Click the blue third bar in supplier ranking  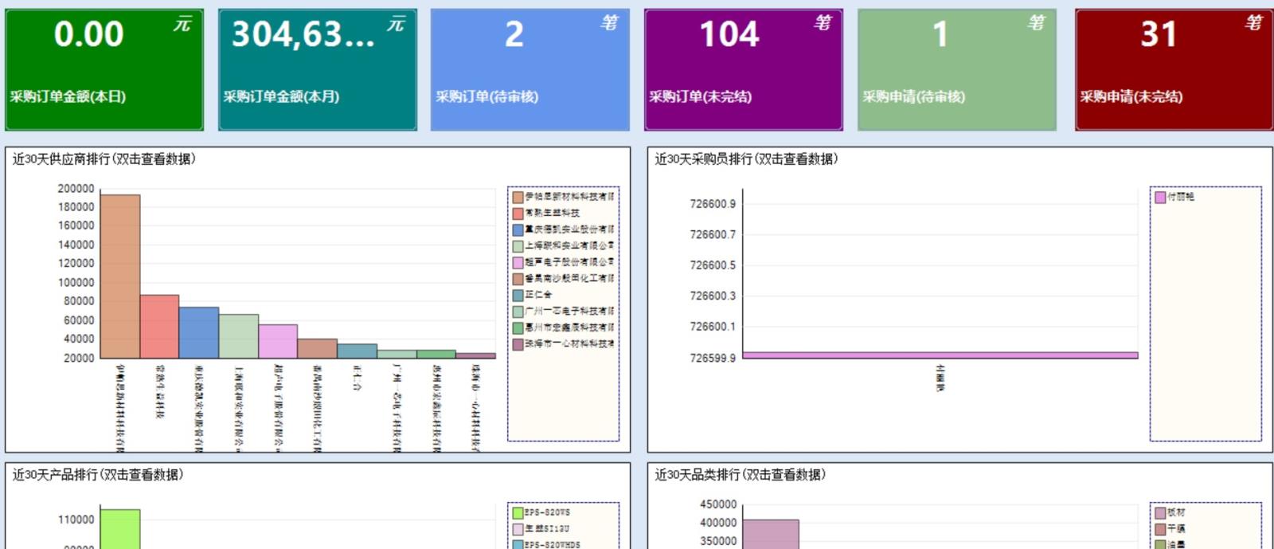198,332
